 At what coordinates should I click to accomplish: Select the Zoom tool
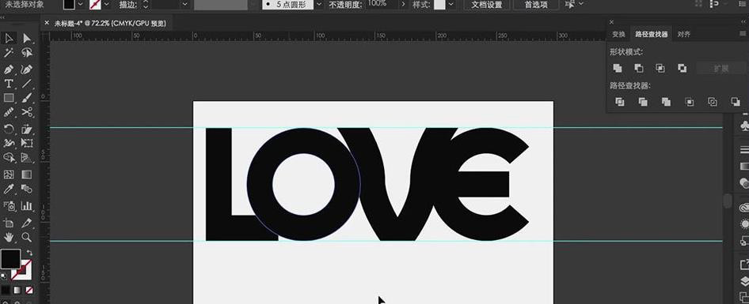click(x=27, y=237)
